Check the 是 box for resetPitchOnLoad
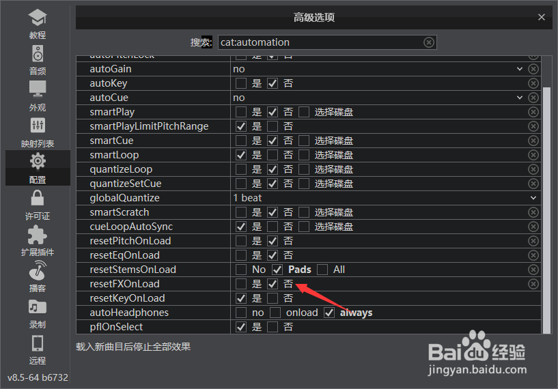 click(241, 241)
